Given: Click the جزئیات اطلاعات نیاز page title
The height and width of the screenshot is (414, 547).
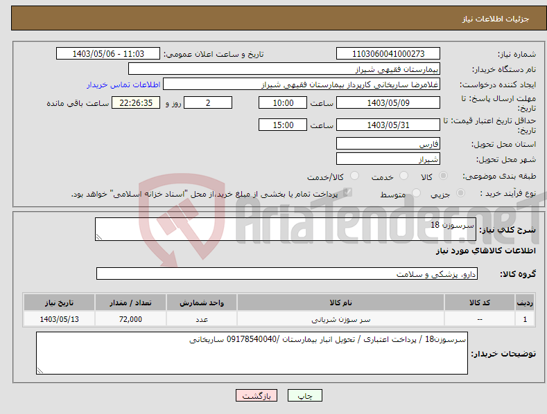Looking at the screenshot, I should tap(496, 19).
